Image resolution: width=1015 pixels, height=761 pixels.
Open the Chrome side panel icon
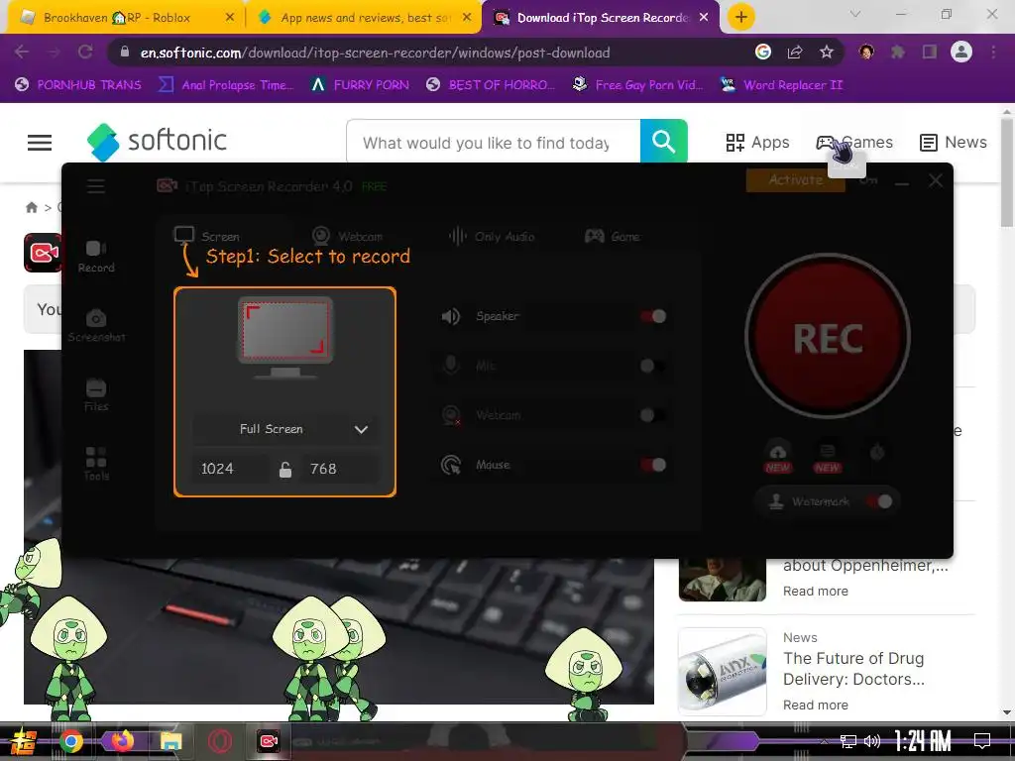[x=930, y=52]
